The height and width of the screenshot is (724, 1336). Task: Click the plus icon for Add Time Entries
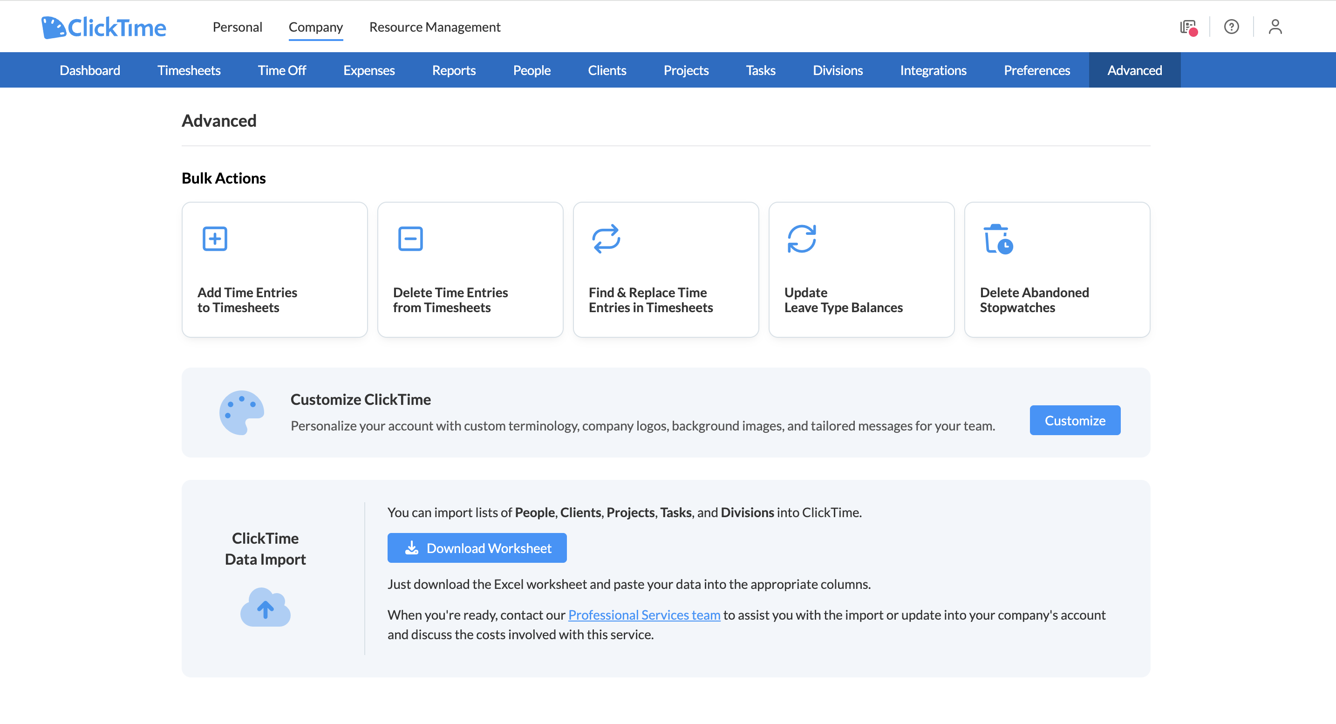[215, 239]
